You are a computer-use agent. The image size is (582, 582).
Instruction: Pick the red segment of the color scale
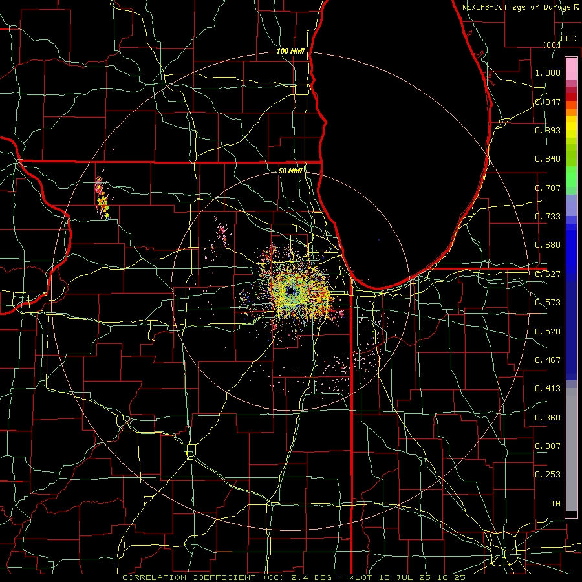tap(571, 97)
